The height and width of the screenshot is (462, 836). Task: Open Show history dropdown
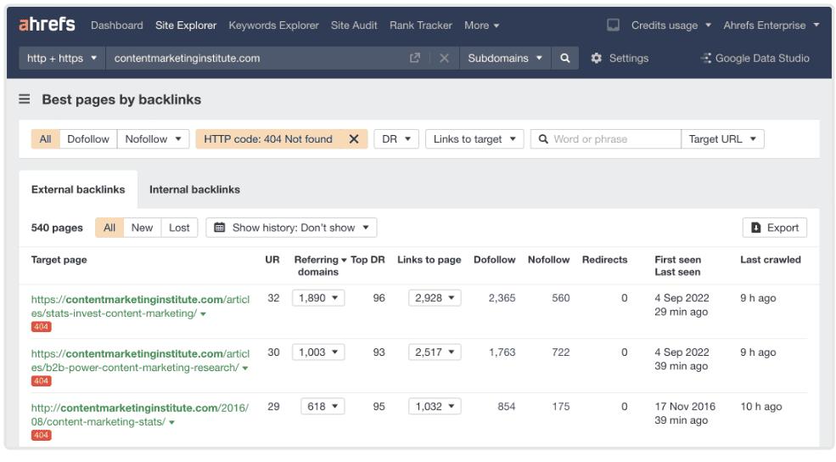tap(292, 228)
